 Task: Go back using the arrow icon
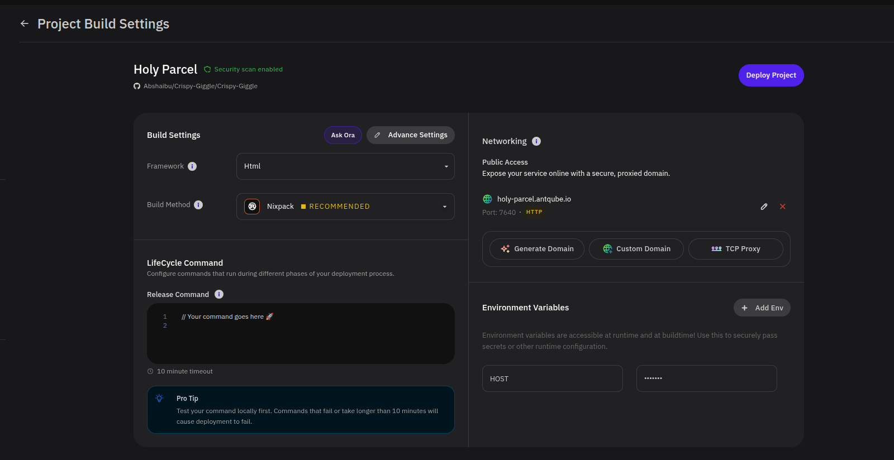click(x=25, y=23)
